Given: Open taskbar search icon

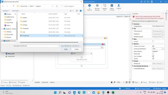Looking at the screenshot, I should [x=60, y=92].
